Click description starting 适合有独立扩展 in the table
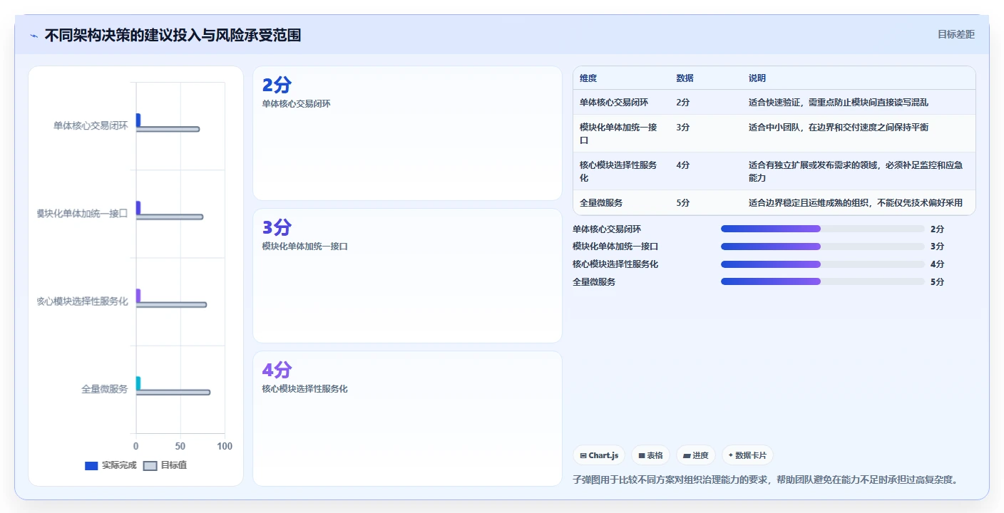Viewport: 1004px width, 513px height. tap(856, 172)
